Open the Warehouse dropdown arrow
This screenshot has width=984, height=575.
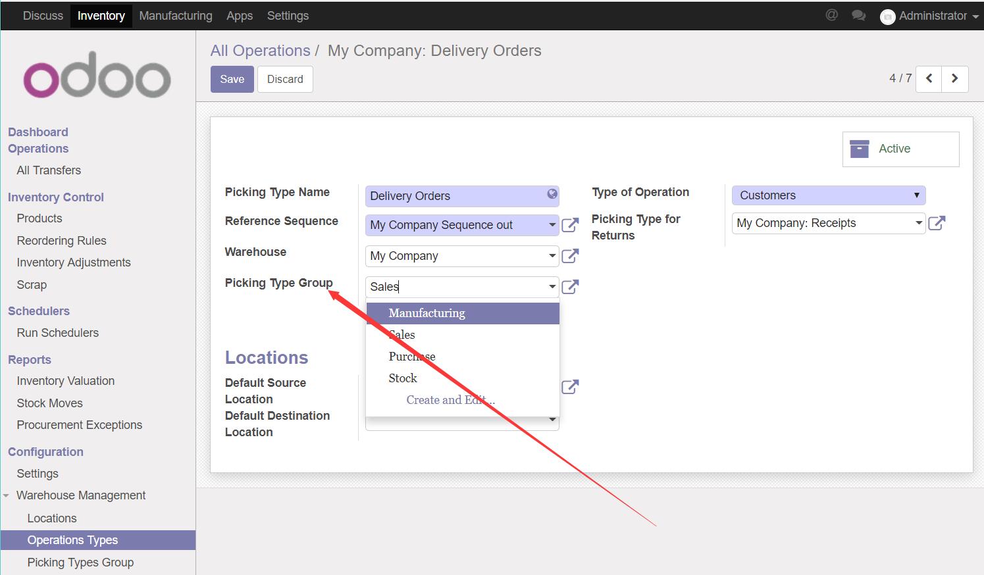(552, 256)
